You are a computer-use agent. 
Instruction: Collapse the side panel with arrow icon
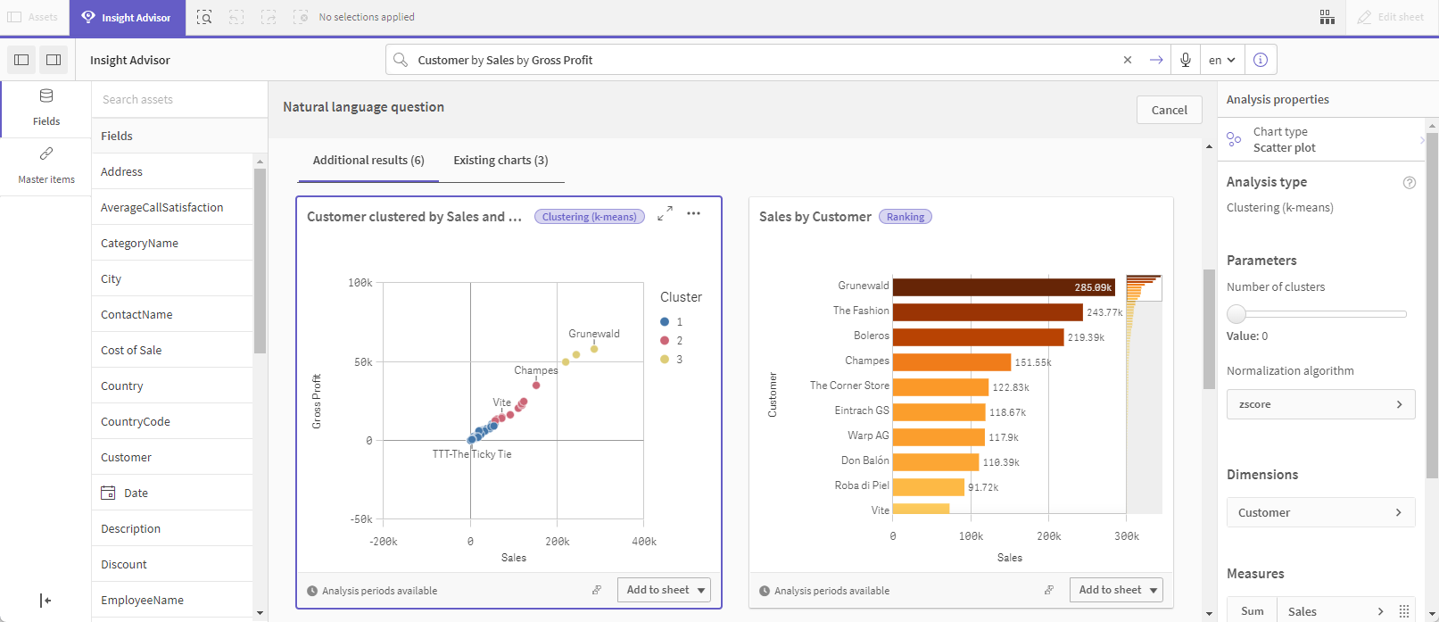(x=45, y=601)
